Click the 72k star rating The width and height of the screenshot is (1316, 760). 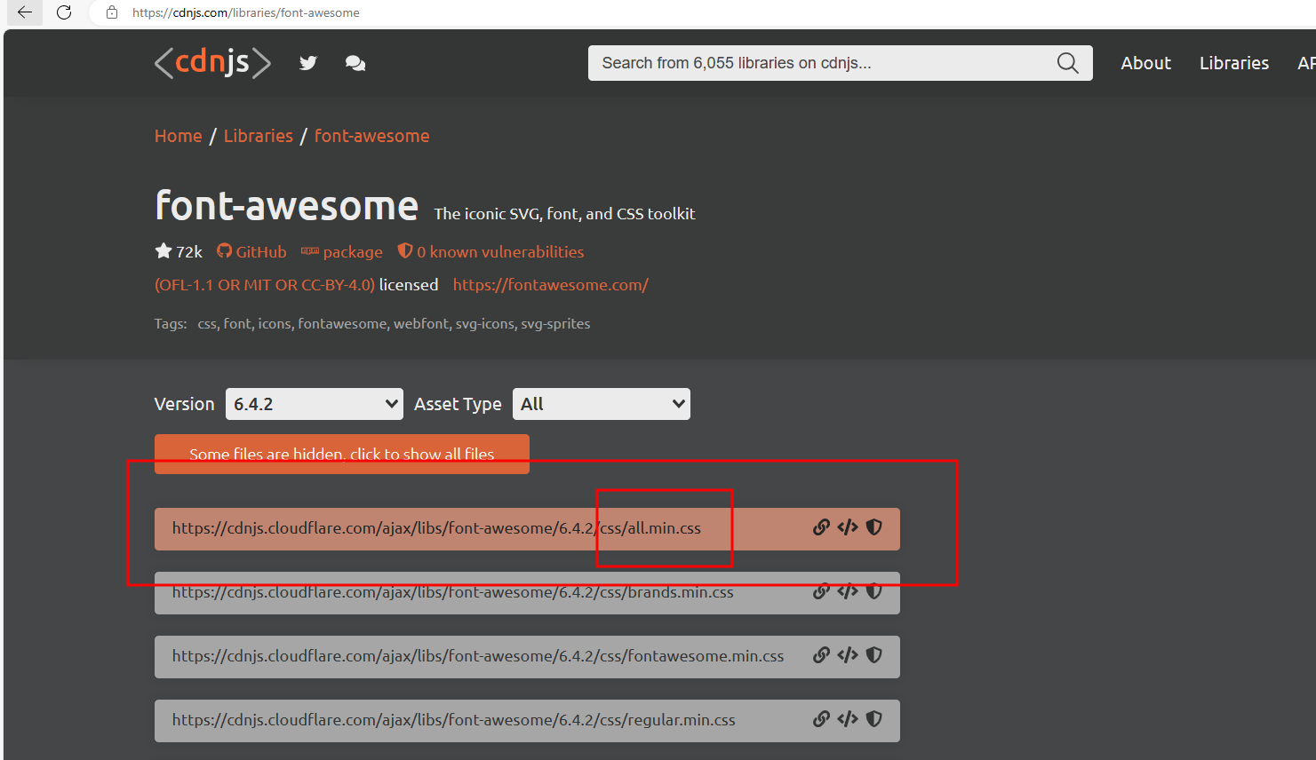point(179,251)
